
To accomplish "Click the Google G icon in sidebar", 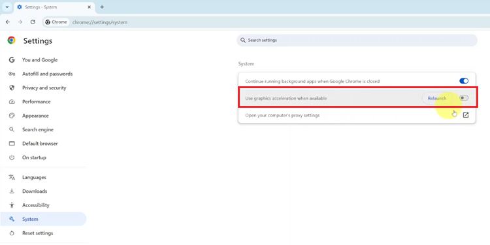I will pyautogui.click(x=12, y=59).
